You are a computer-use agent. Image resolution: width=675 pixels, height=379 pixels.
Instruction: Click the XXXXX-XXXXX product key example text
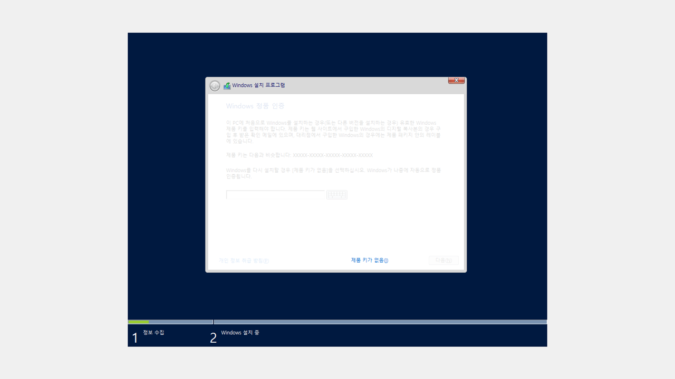click(x=333, y=155)
